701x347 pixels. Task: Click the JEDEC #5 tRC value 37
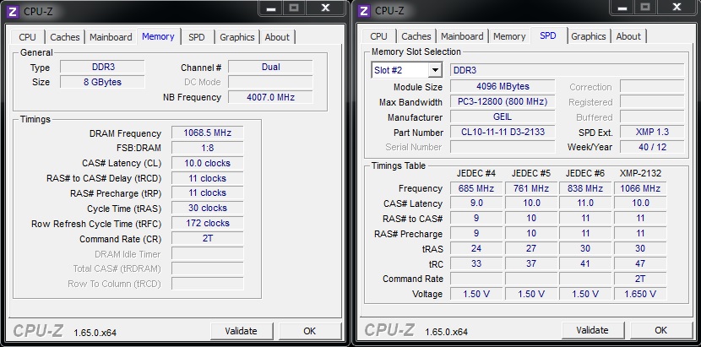(531, 263)
